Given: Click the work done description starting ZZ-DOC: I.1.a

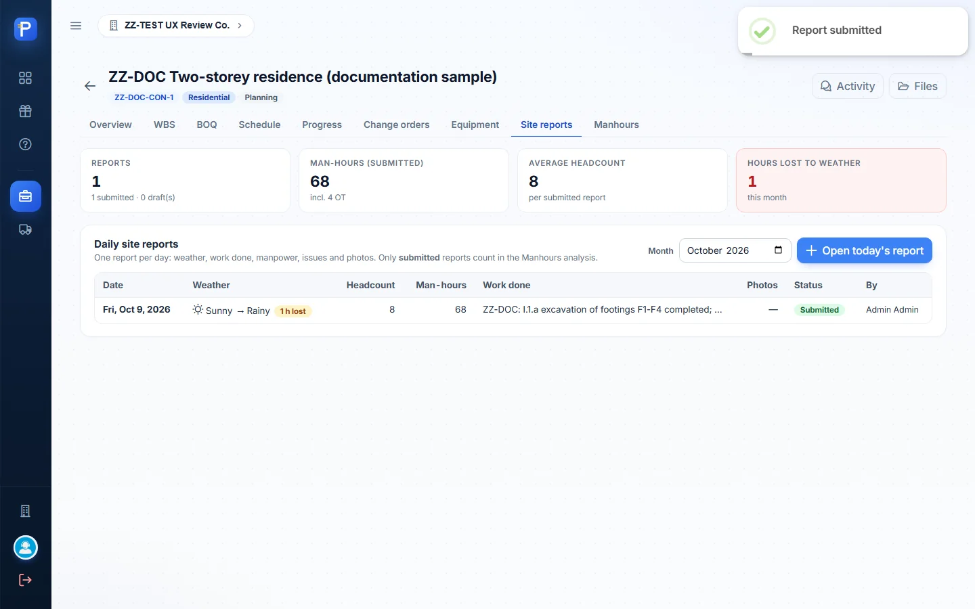Looking at the screenshot, I should 603,309.
